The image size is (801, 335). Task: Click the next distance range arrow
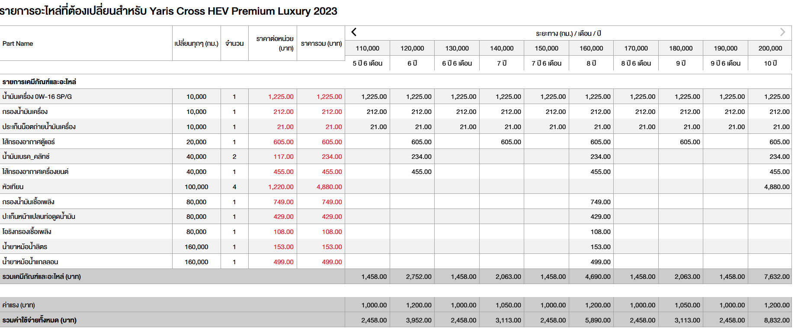pyautogui.click(x=782, y=32)
